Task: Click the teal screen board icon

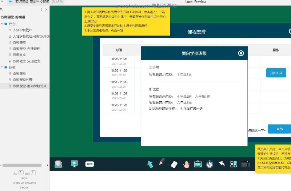Action: coord(198,164)
